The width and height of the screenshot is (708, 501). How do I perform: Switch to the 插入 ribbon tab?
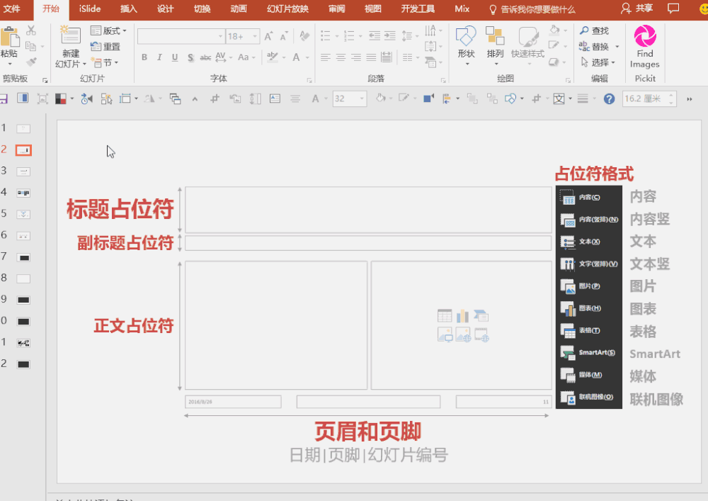(129, 9)
